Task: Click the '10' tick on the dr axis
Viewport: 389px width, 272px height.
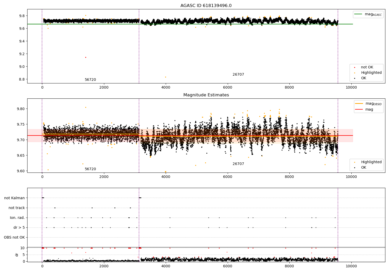Action: [23, 248]
